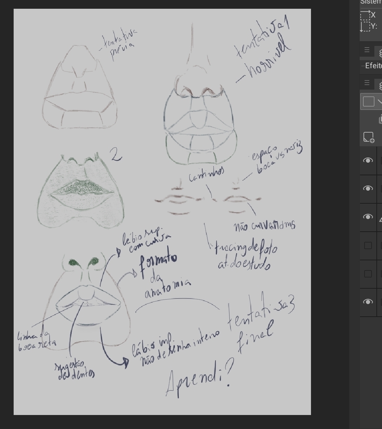The width and height of the screenshot is (382, 429).
Task: Click the layer color square box
Action: point(368,101)
